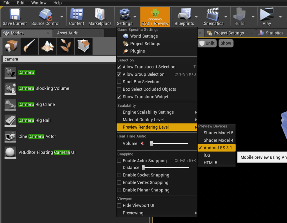Toggle Show Transform Widget checkbox
The image size is (287, 223).
(119, 97)
